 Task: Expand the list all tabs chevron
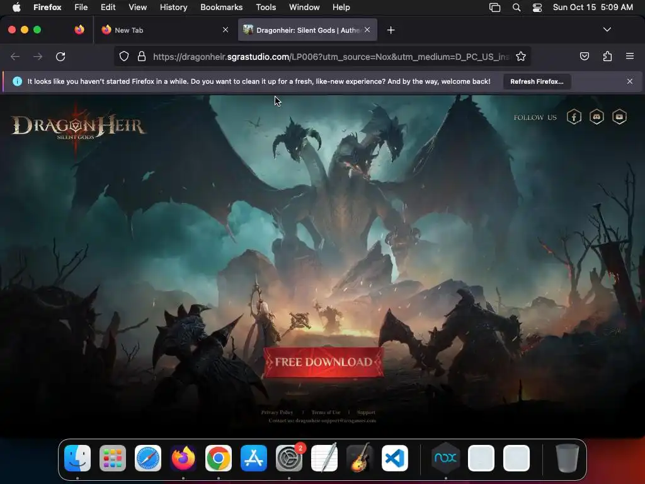point(607,30)
